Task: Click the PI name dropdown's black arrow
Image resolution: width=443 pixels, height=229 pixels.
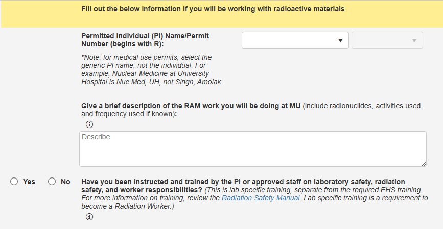Action: 340,41
